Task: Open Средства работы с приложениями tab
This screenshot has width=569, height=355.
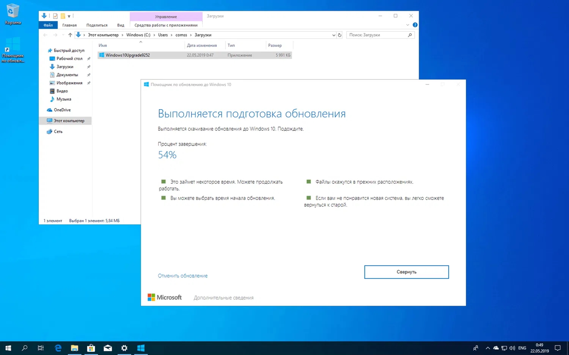Action: [166, 25]
